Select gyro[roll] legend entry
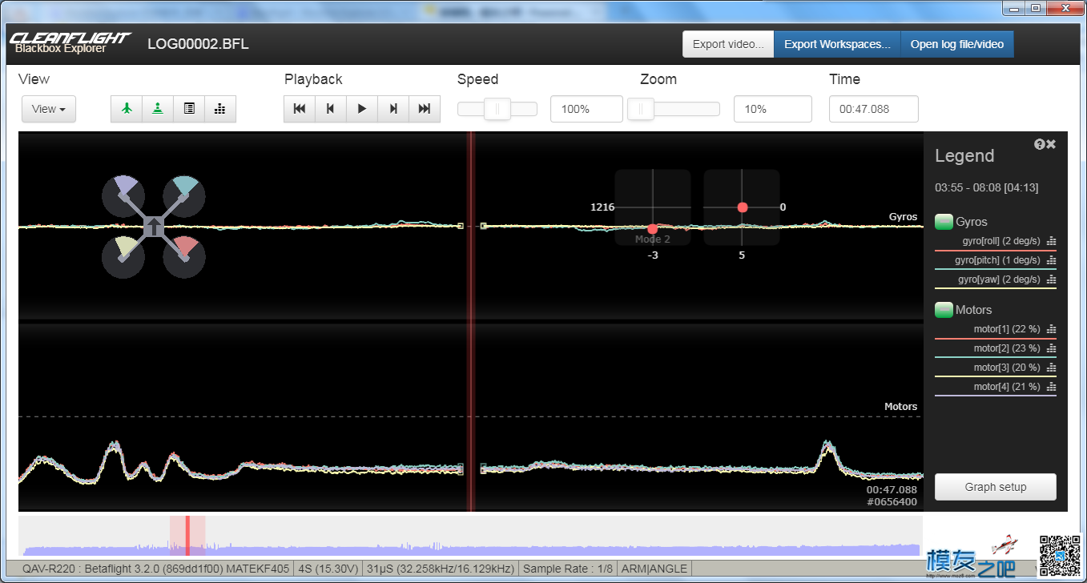 pyautogui.click(x=1000, y=241)
